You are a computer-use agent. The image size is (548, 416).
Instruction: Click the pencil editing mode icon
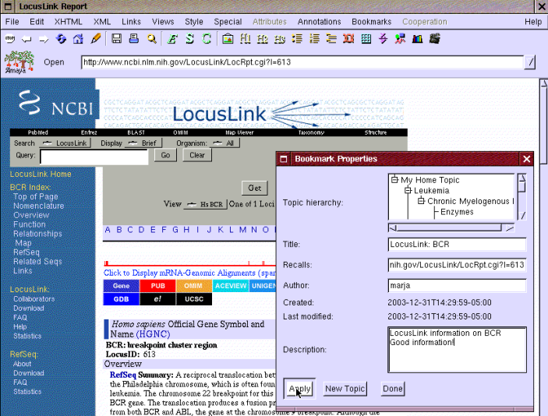(x=96, y=38)
